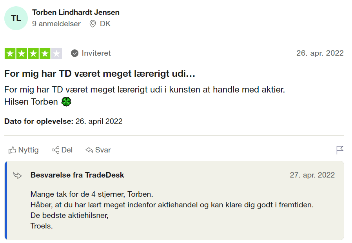Click the reply arrow icon in TradeDesk response
Screen dimensions: 352x243
18,175
